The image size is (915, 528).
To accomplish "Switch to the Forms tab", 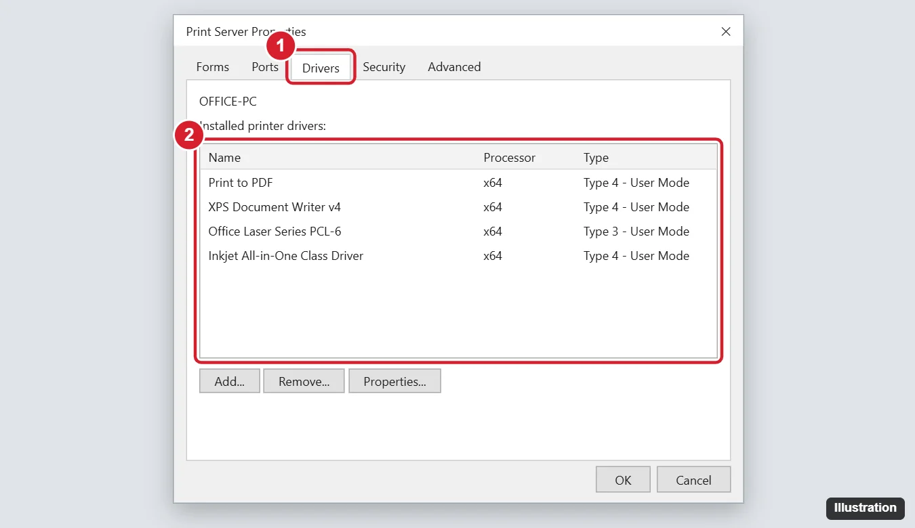I will (213, 67).
